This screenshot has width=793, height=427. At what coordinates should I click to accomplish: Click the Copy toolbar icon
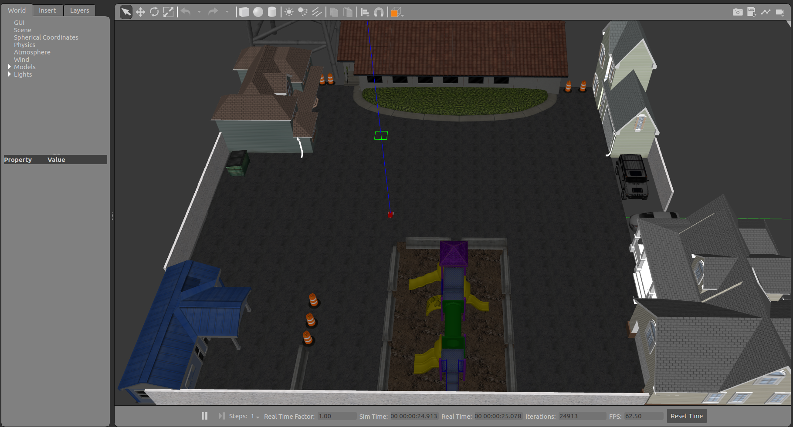coord(334,12)
